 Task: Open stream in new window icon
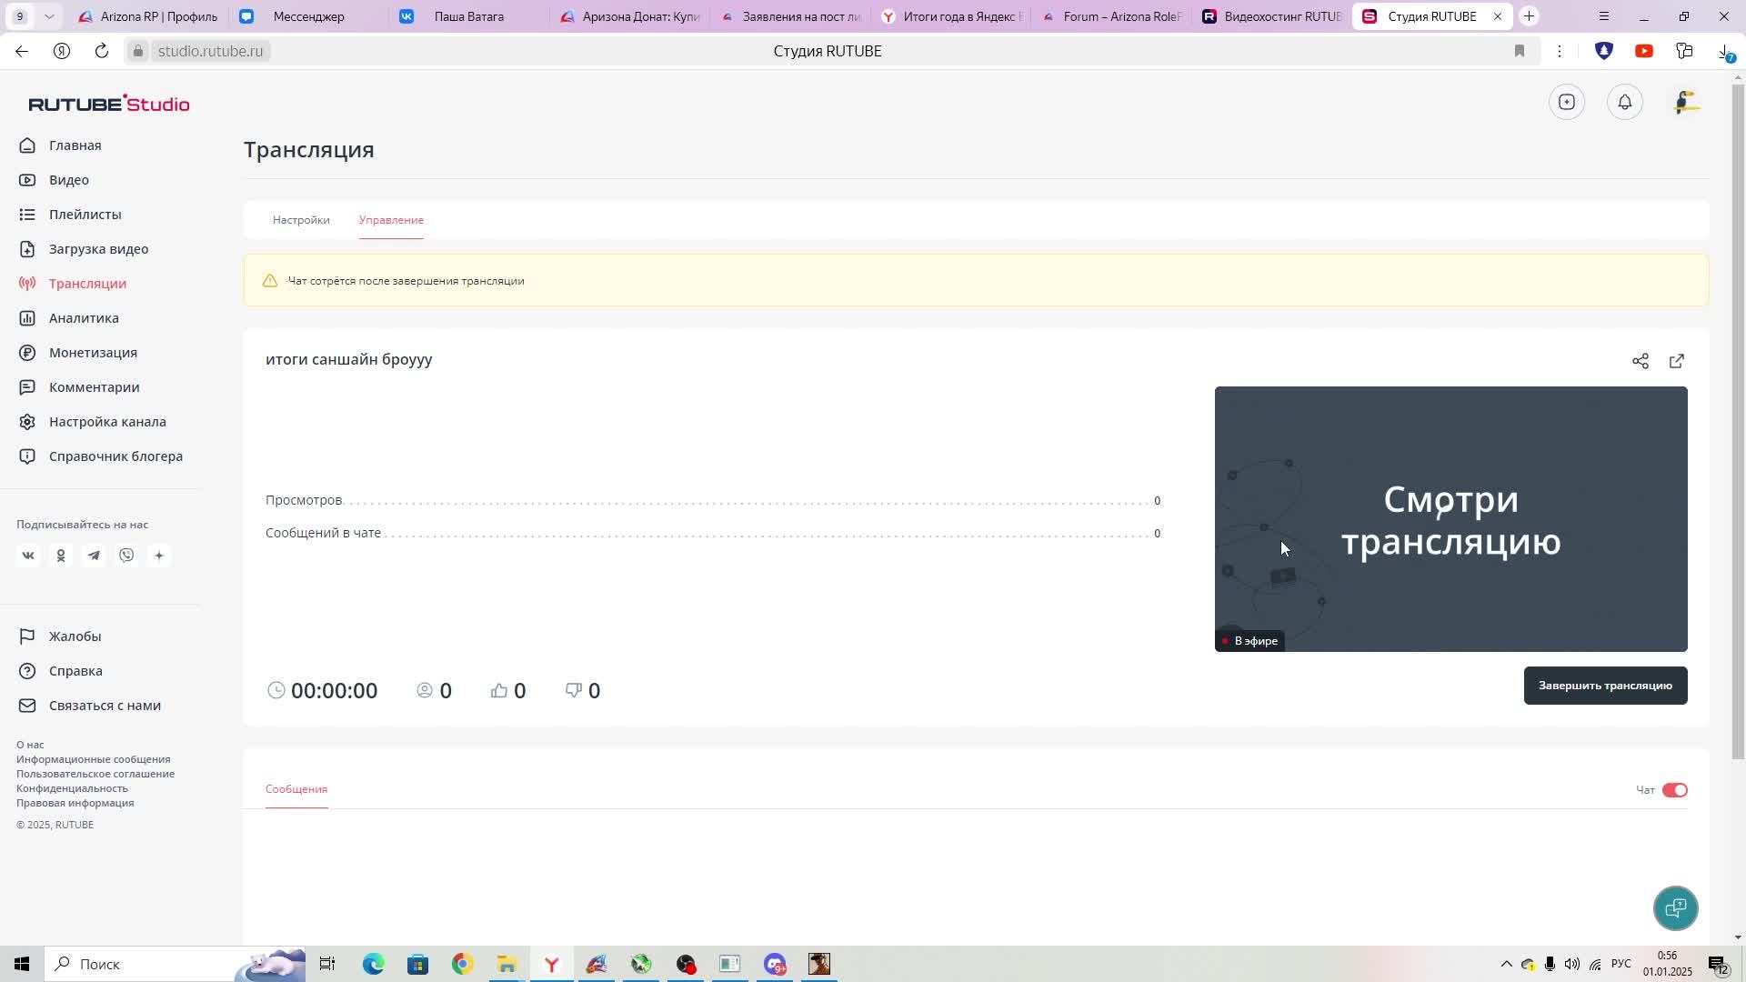coord(1677,361)
